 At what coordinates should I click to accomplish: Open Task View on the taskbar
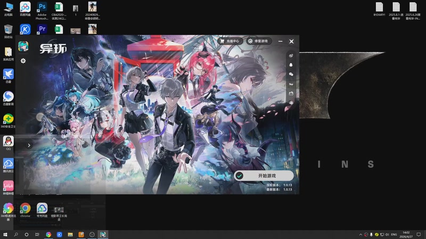point(37,234)
